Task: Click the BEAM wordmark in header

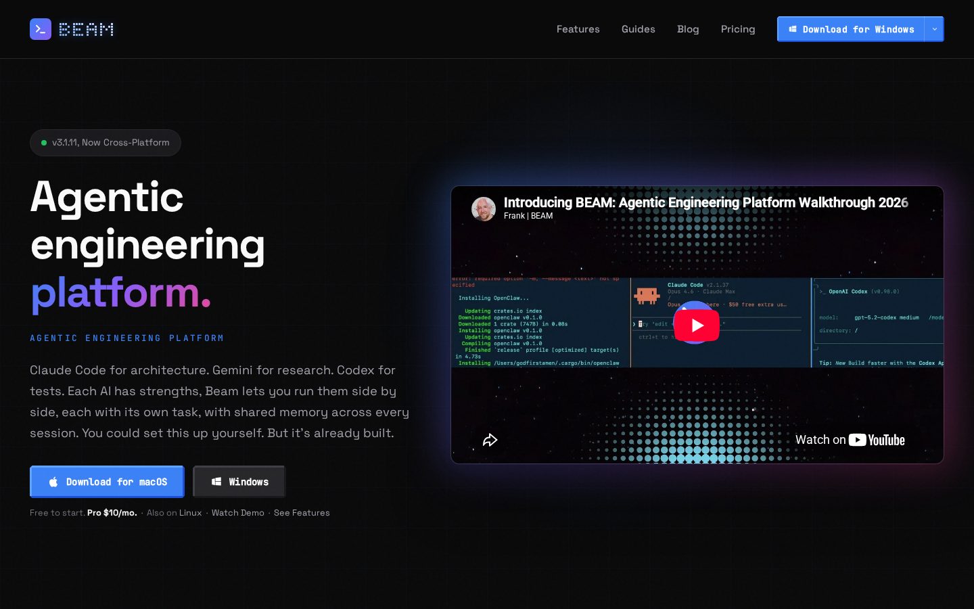Action: [x=87, y=29]
